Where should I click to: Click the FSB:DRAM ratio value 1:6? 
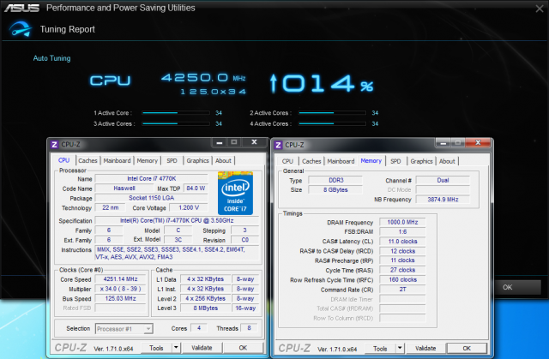(x=402, y=231)
